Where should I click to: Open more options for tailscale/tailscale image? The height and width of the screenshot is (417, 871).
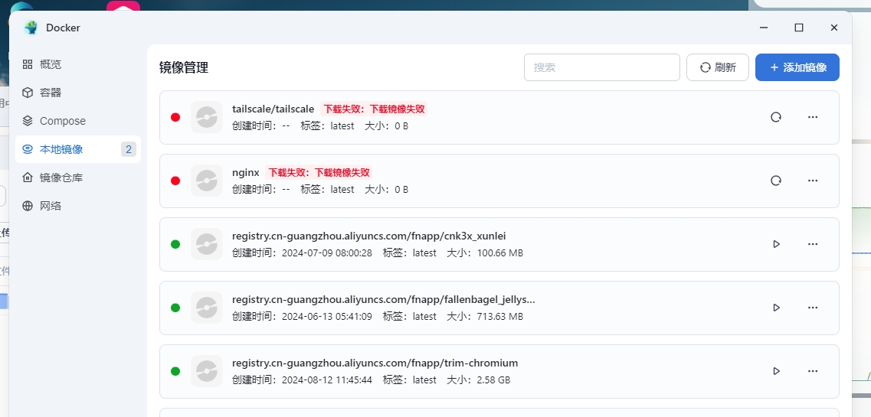(x=813, y=117)
